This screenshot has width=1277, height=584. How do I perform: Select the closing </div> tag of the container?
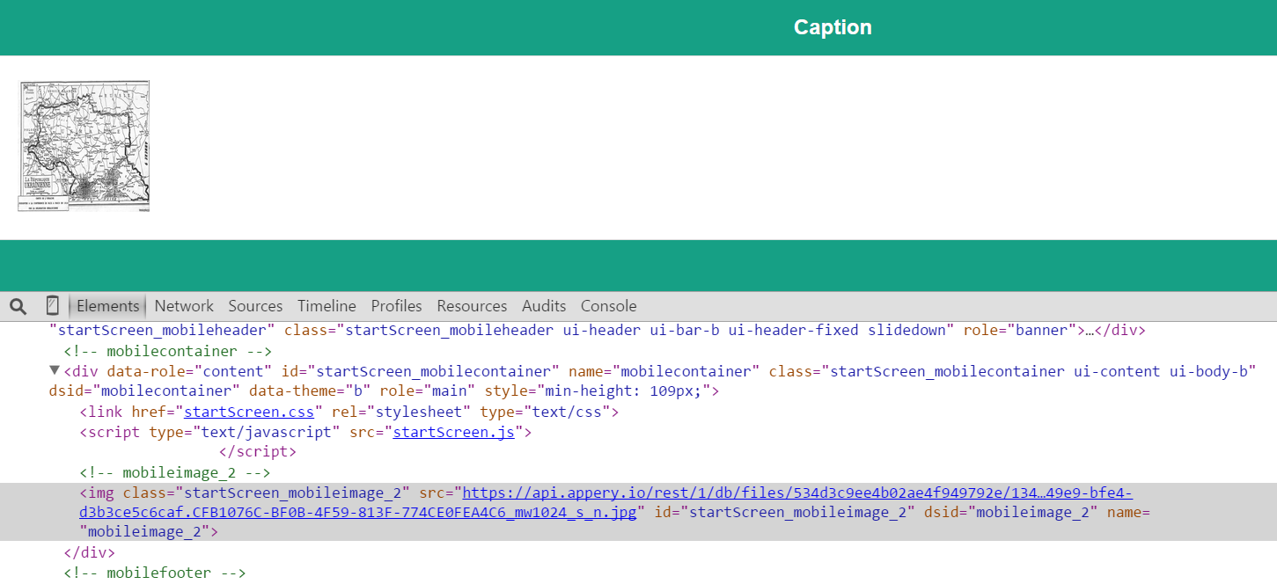pyautogui.click(x=89, y=553)
